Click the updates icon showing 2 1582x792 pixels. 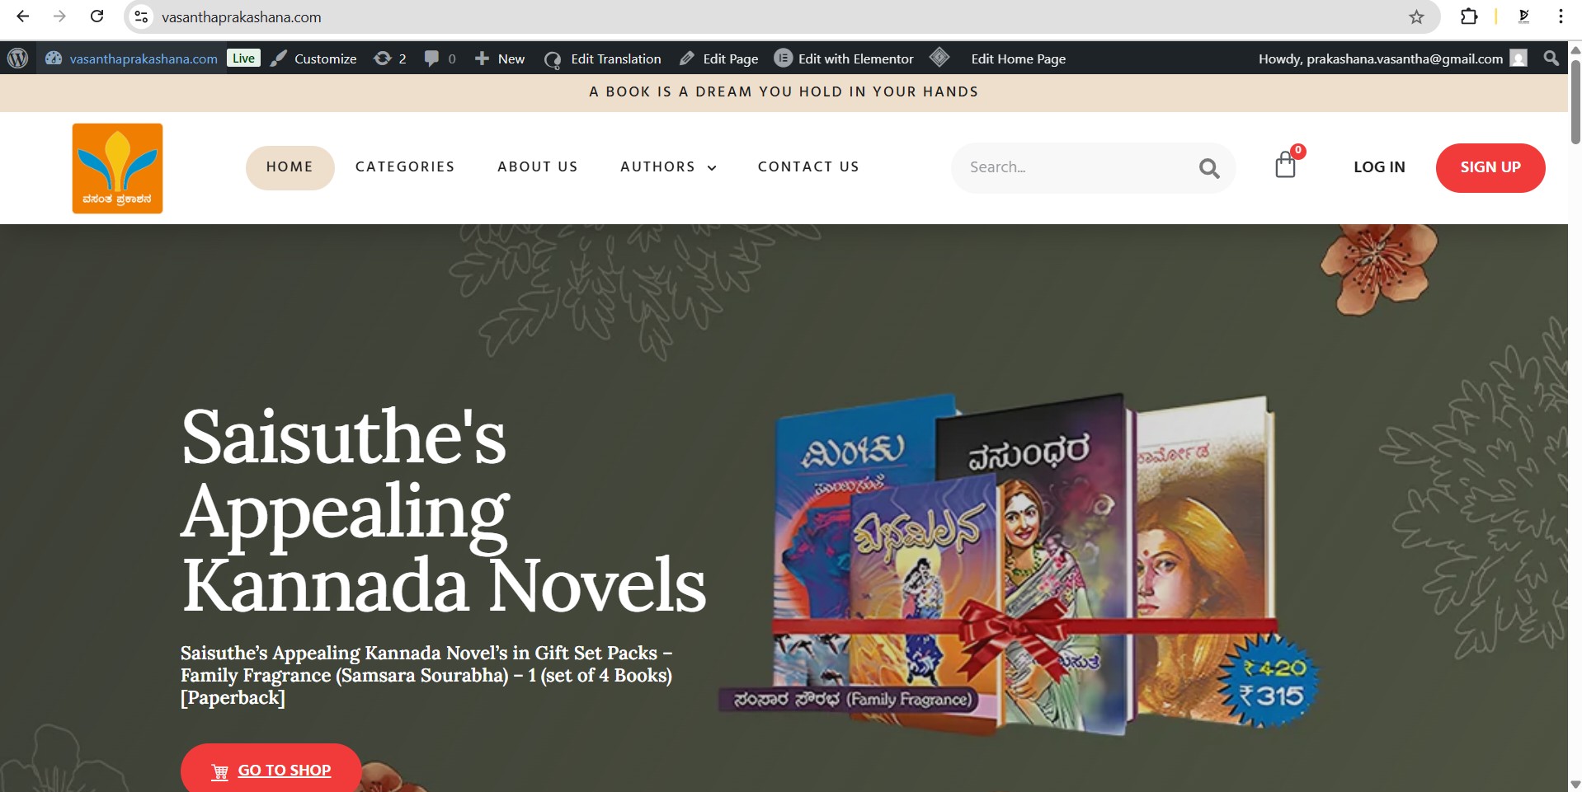click(390, 59)
